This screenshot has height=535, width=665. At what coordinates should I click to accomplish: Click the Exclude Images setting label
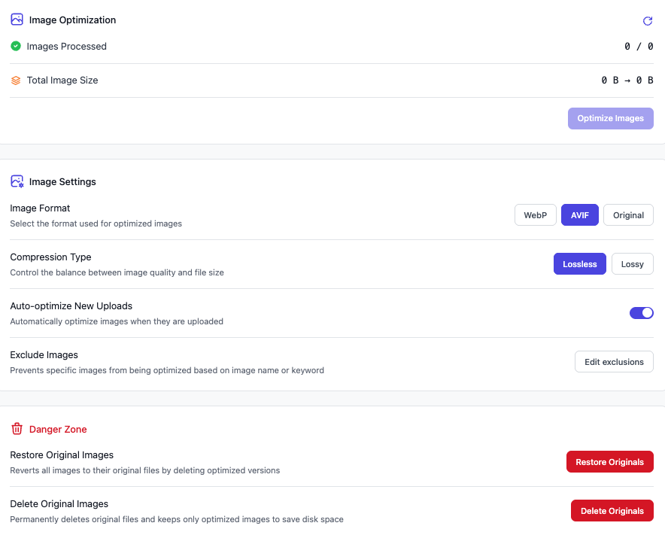pos(44,355)
